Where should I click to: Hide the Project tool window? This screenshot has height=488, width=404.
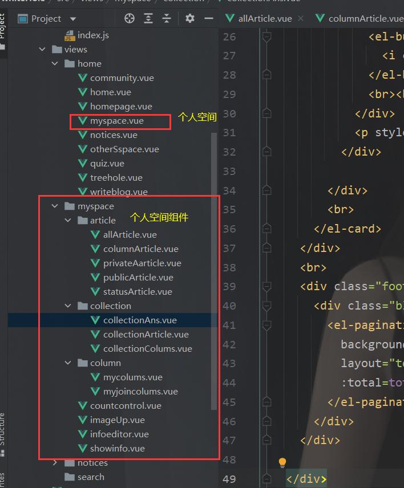[209, 18]
